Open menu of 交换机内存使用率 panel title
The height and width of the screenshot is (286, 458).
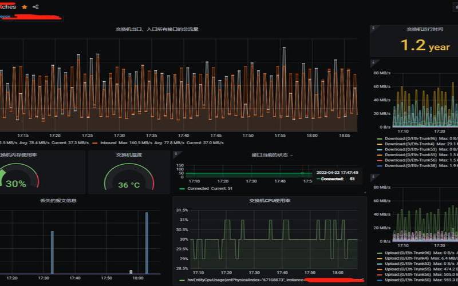click(18, 155)
